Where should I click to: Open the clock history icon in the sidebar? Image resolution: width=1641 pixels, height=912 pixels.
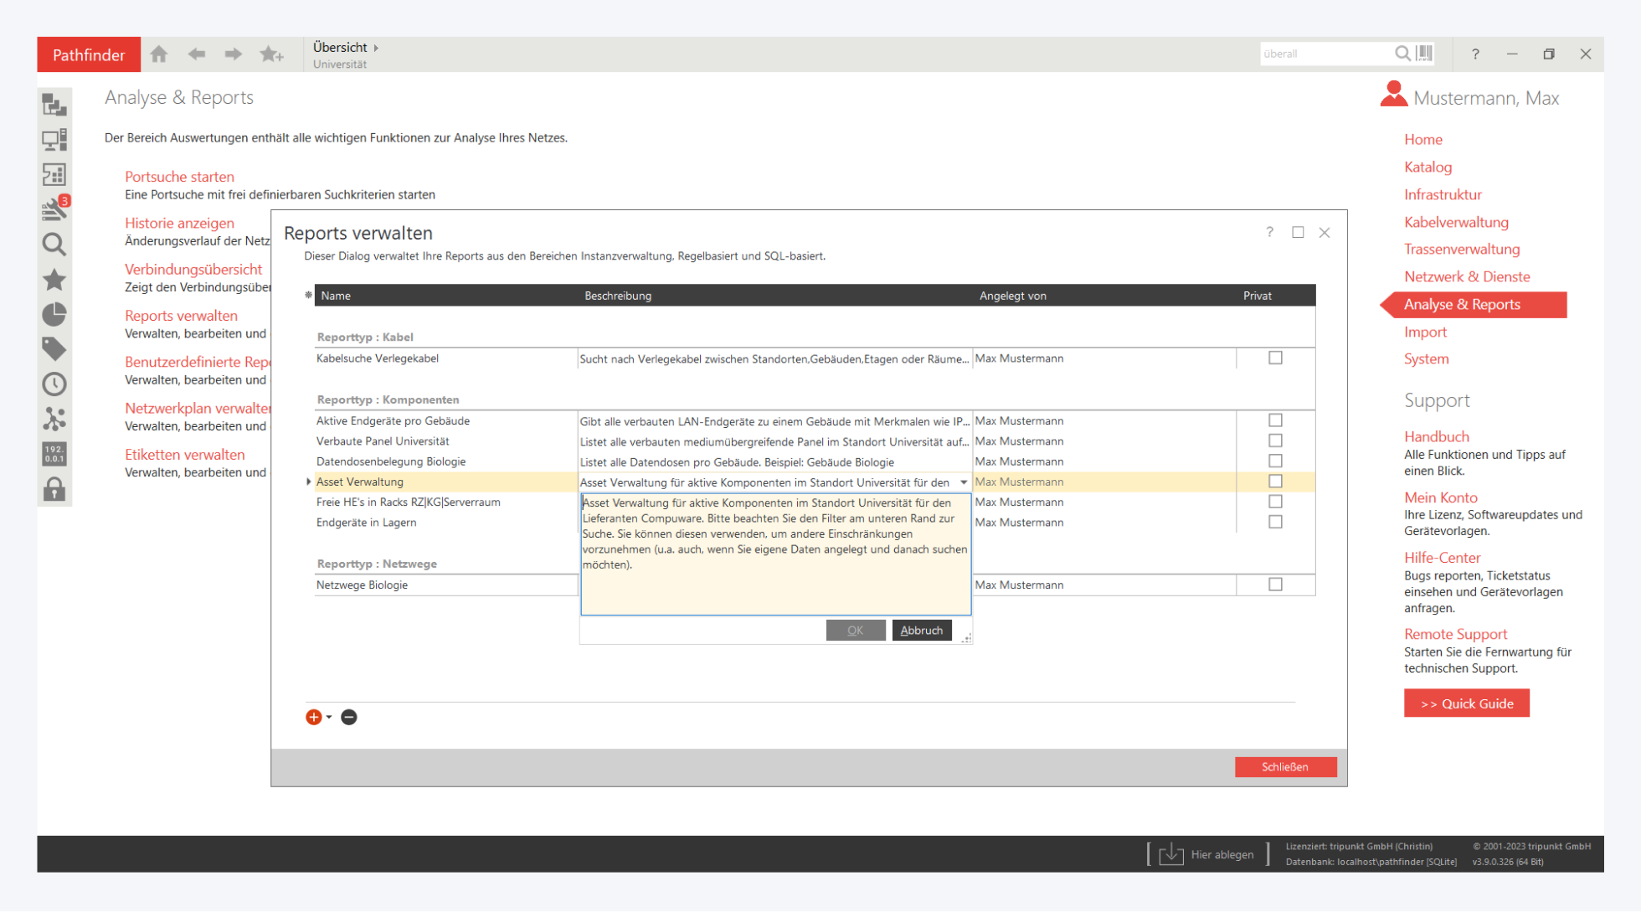click(x=54, y=384)
